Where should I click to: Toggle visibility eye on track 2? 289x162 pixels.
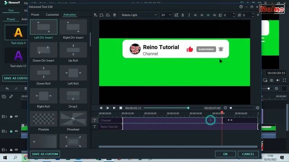[16, 131]
